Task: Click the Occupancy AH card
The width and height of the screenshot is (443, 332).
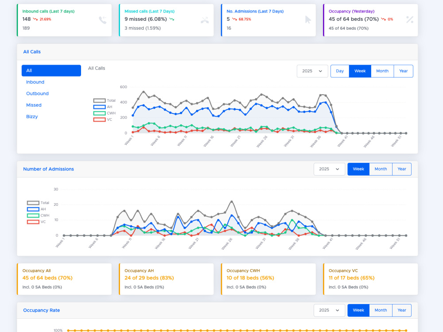Action: pyautogui.click(x=167, y=279)
